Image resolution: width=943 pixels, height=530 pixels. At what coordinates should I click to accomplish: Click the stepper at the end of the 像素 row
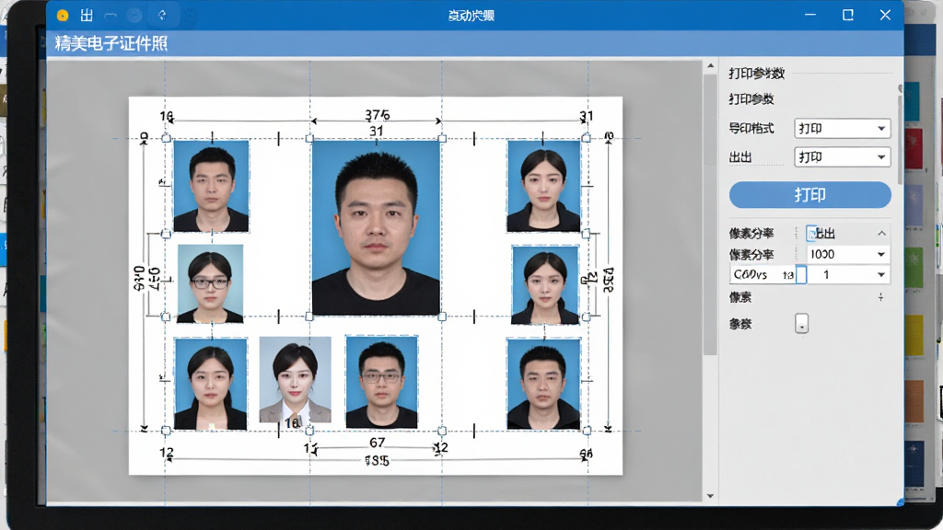click(x=880, y=297)
